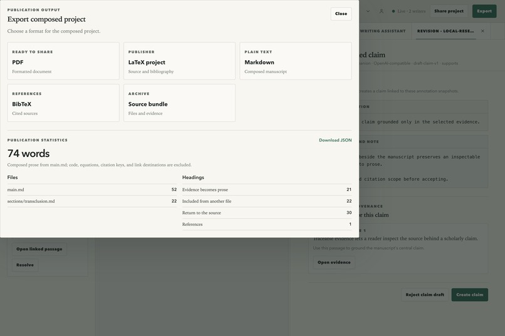The image size is (505, 336).
Task: Select the References heading row
Action: pos(267,225)
